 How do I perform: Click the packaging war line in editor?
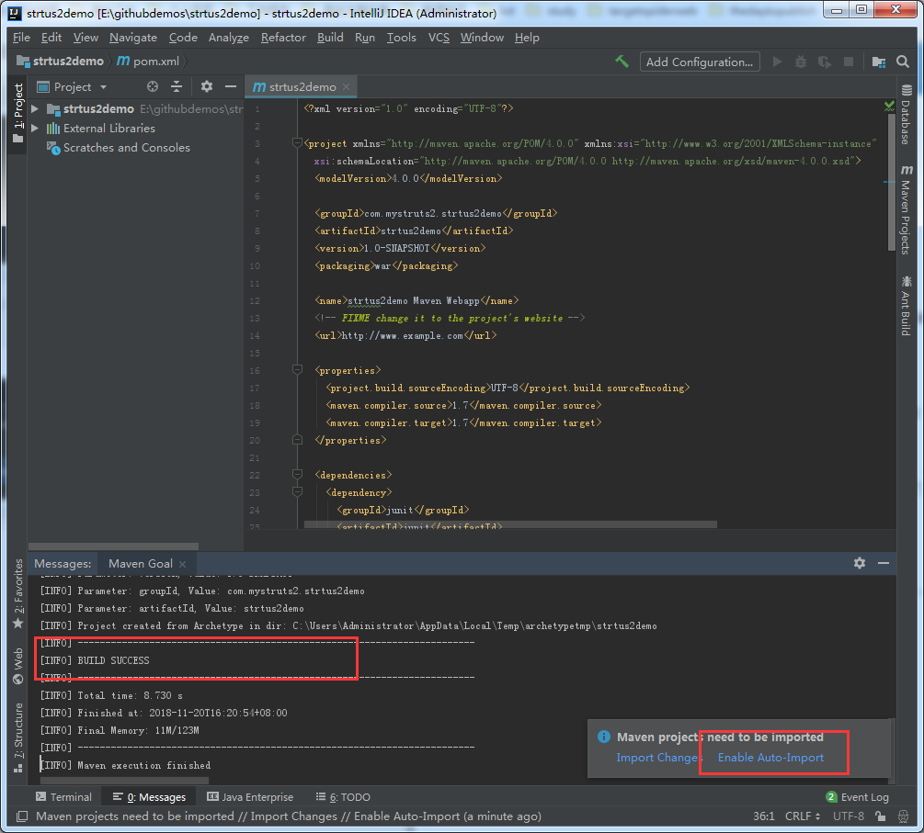(385, 265)
